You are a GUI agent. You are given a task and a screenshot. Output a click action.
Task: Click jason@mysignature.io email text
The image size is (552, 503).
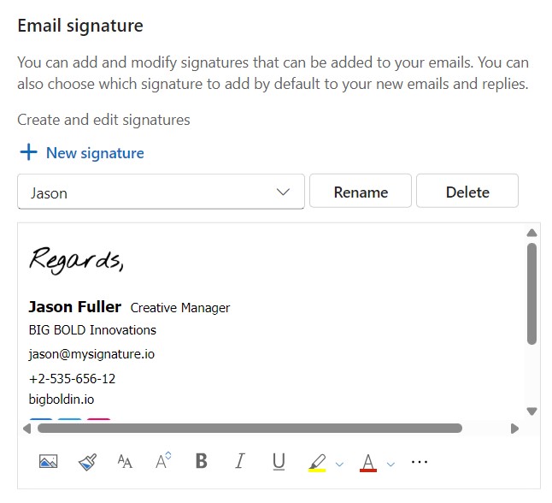click(x=91, y=354)
